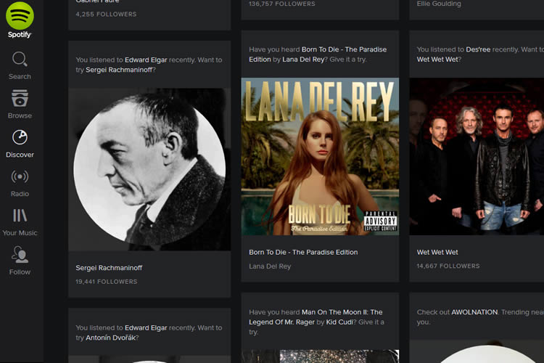This screenshot has height=363, width=544.
Task: Open the Born To Die album cover
Action: 320,156
